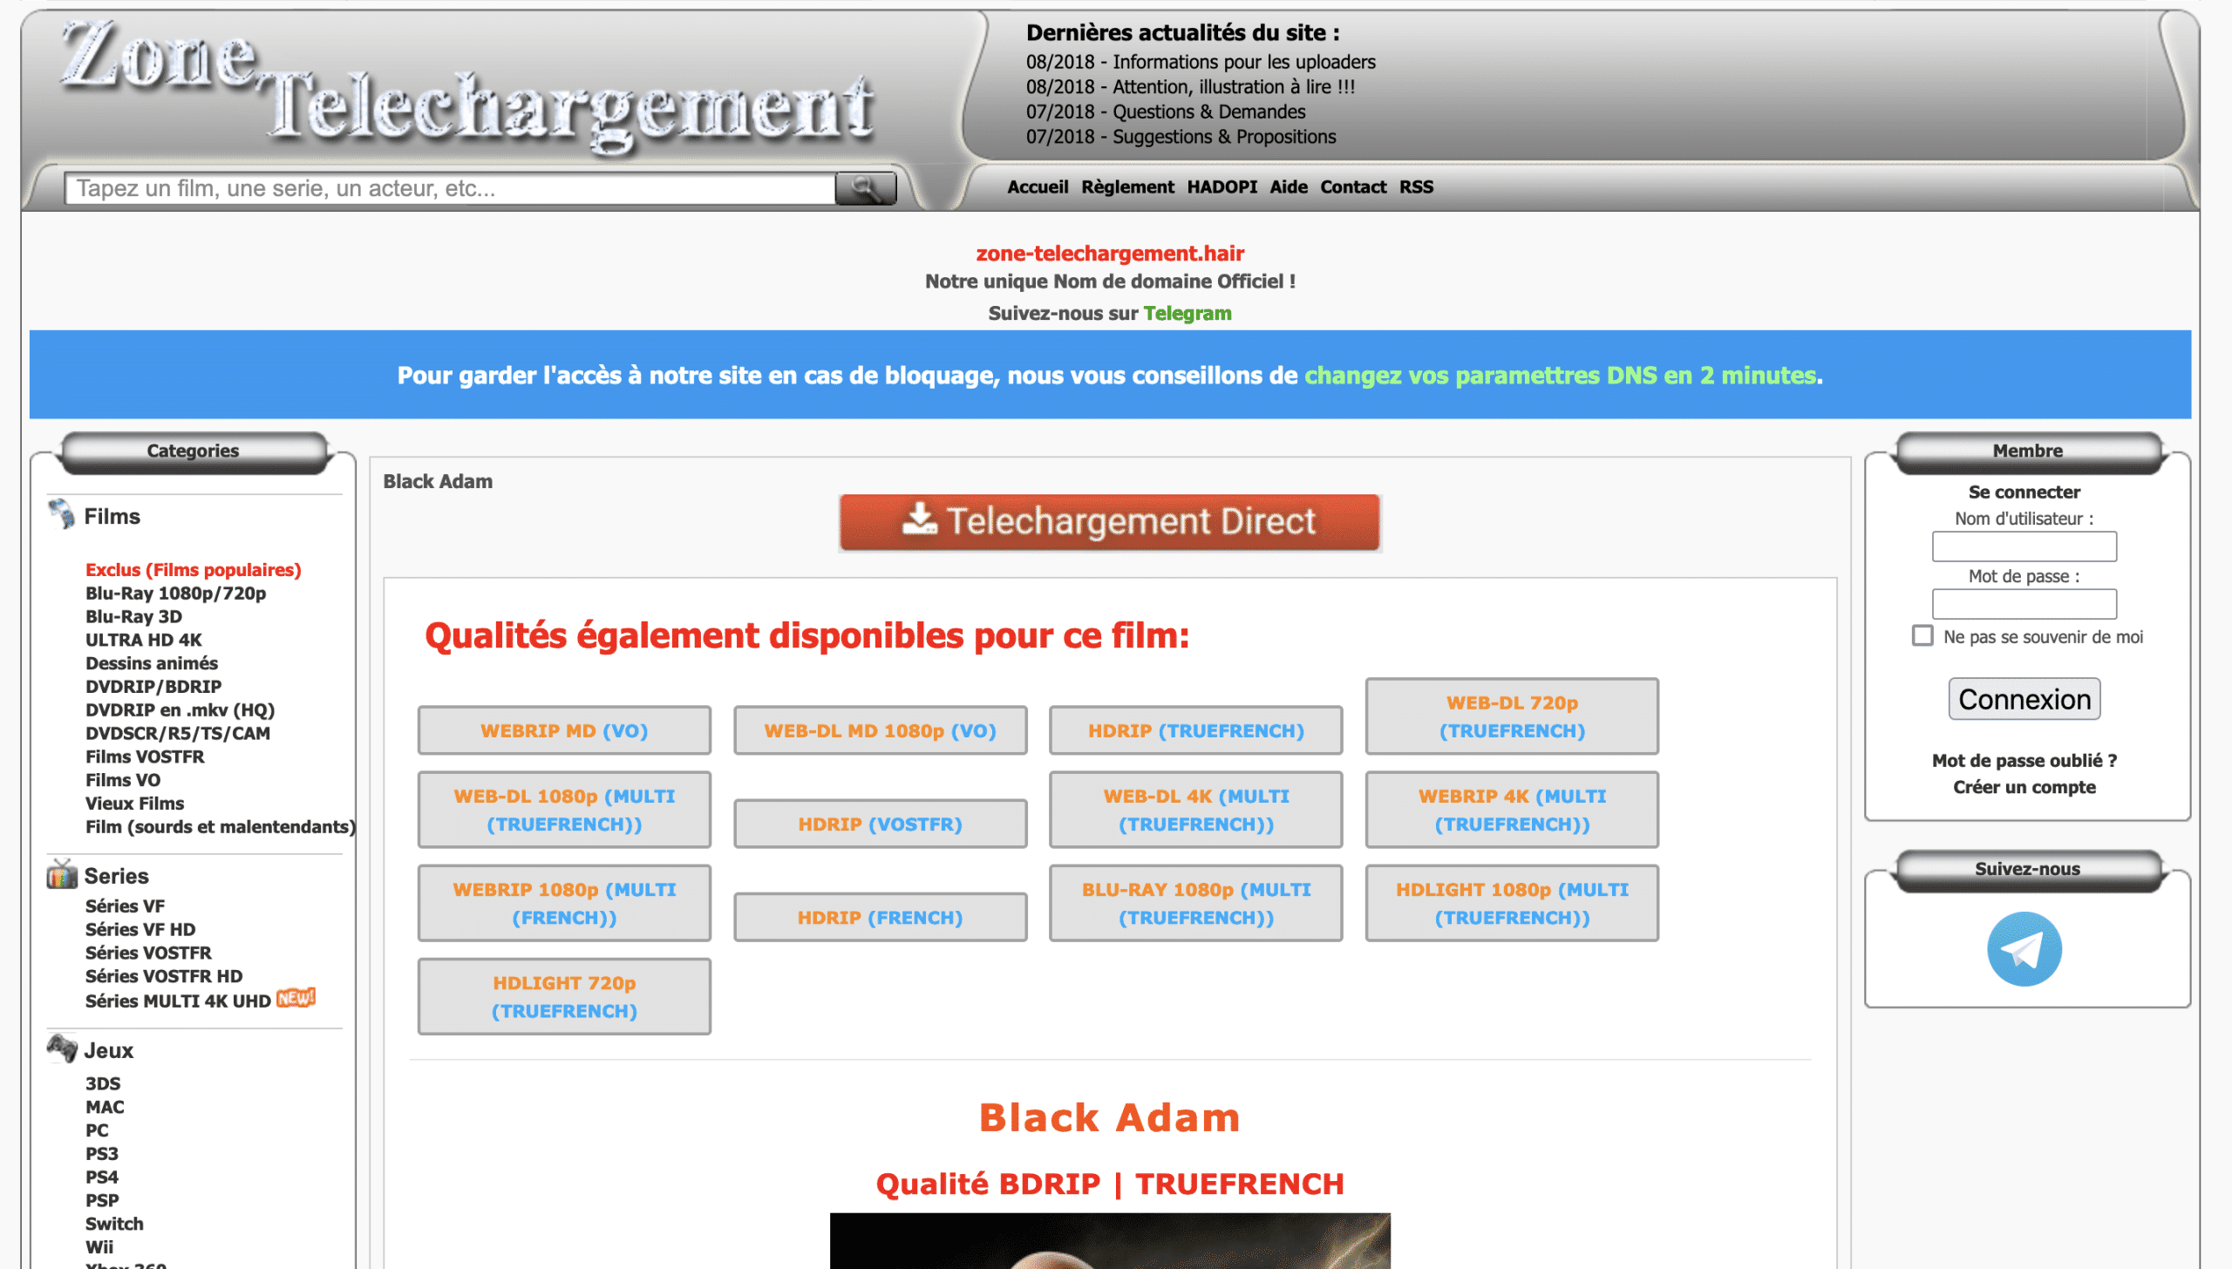Click Aide in the navigation menu
Screen dimensions: 2232x1269
[x=1290, y=186]
